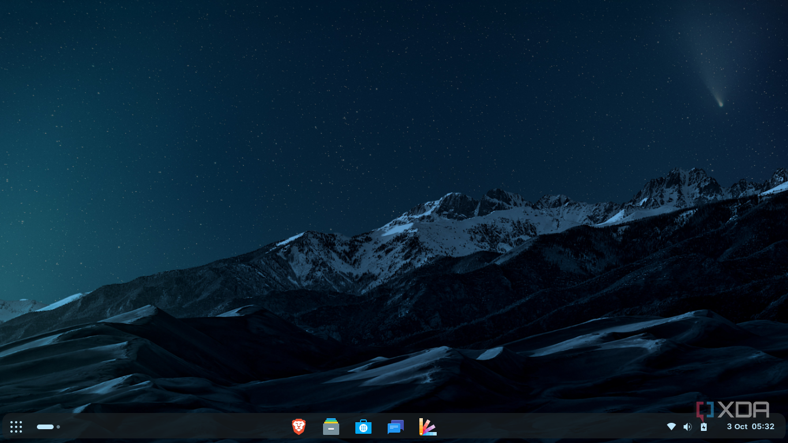Click the 05:32 clock time
The height and width of the screenshot is (443, 788).
point(763,427)
